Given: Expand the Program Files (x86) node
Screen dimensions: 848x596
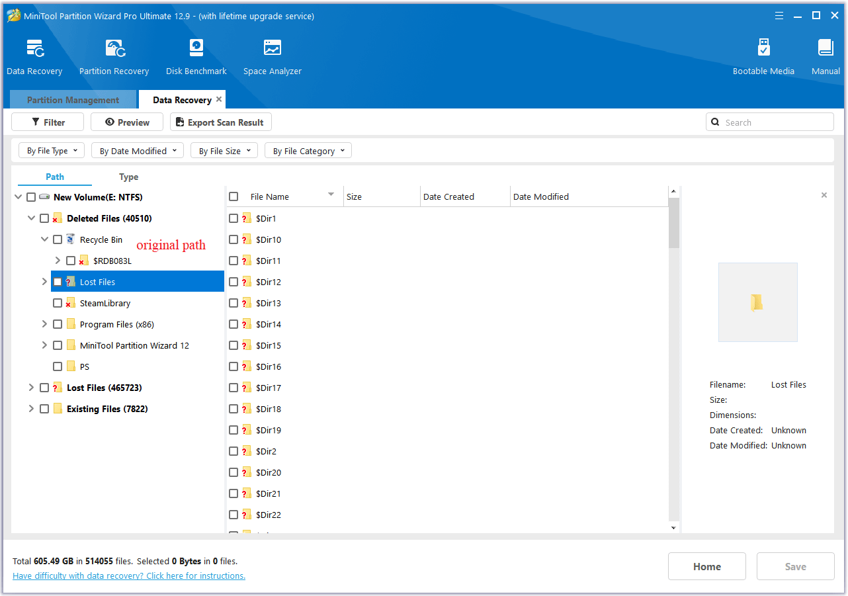Looking at the screenshot, I should [44, 324].
